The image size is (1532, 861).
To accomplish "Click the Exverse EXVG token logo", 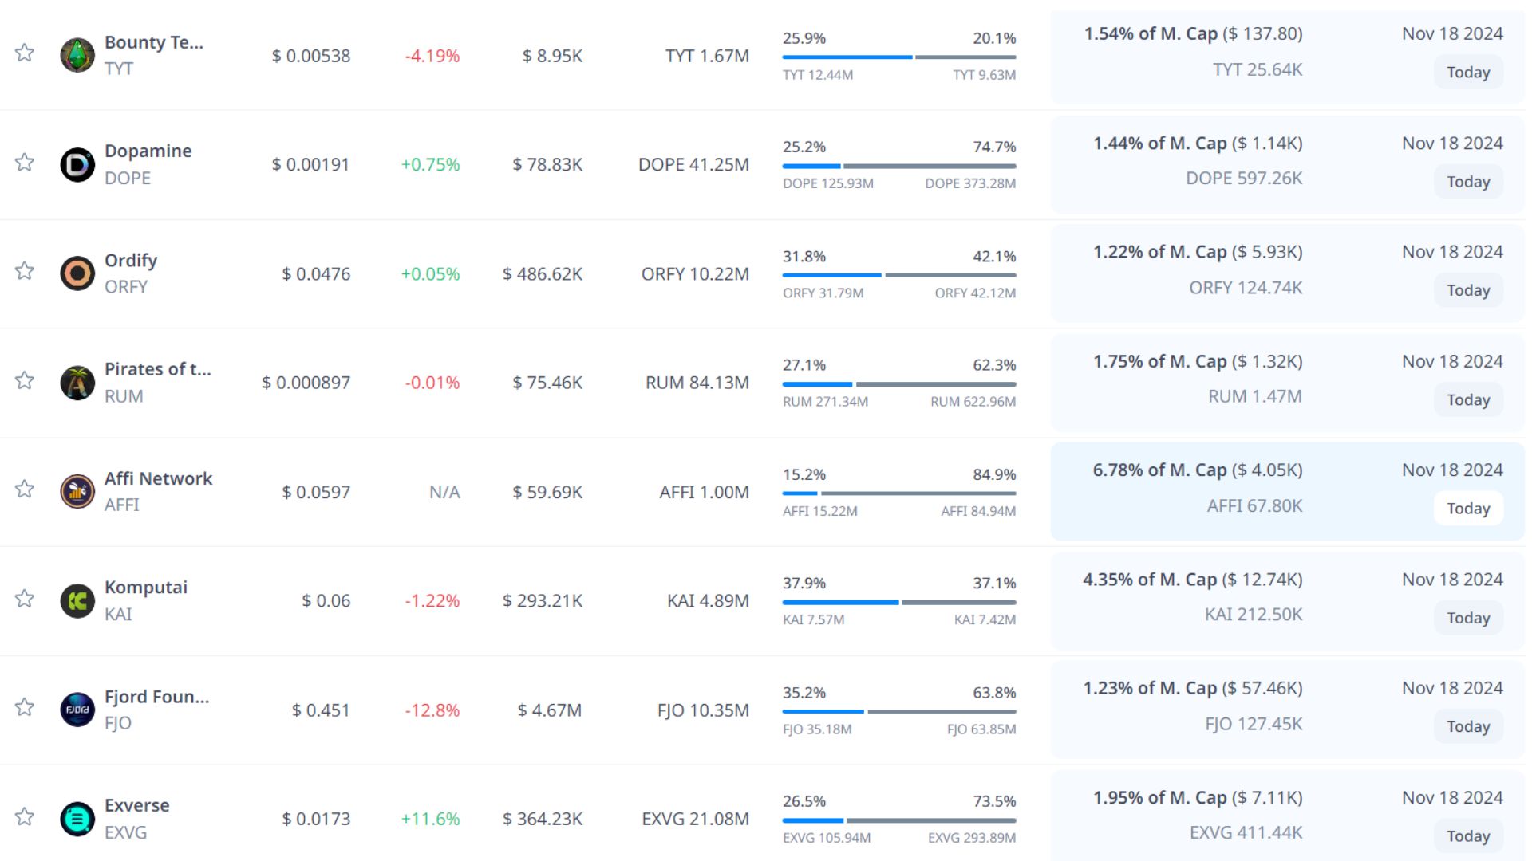I will pyautogui.click(x=77, y=819).
